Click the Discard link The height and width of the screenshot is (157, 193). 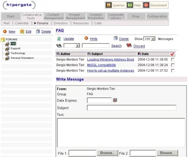tap(139, 46)
